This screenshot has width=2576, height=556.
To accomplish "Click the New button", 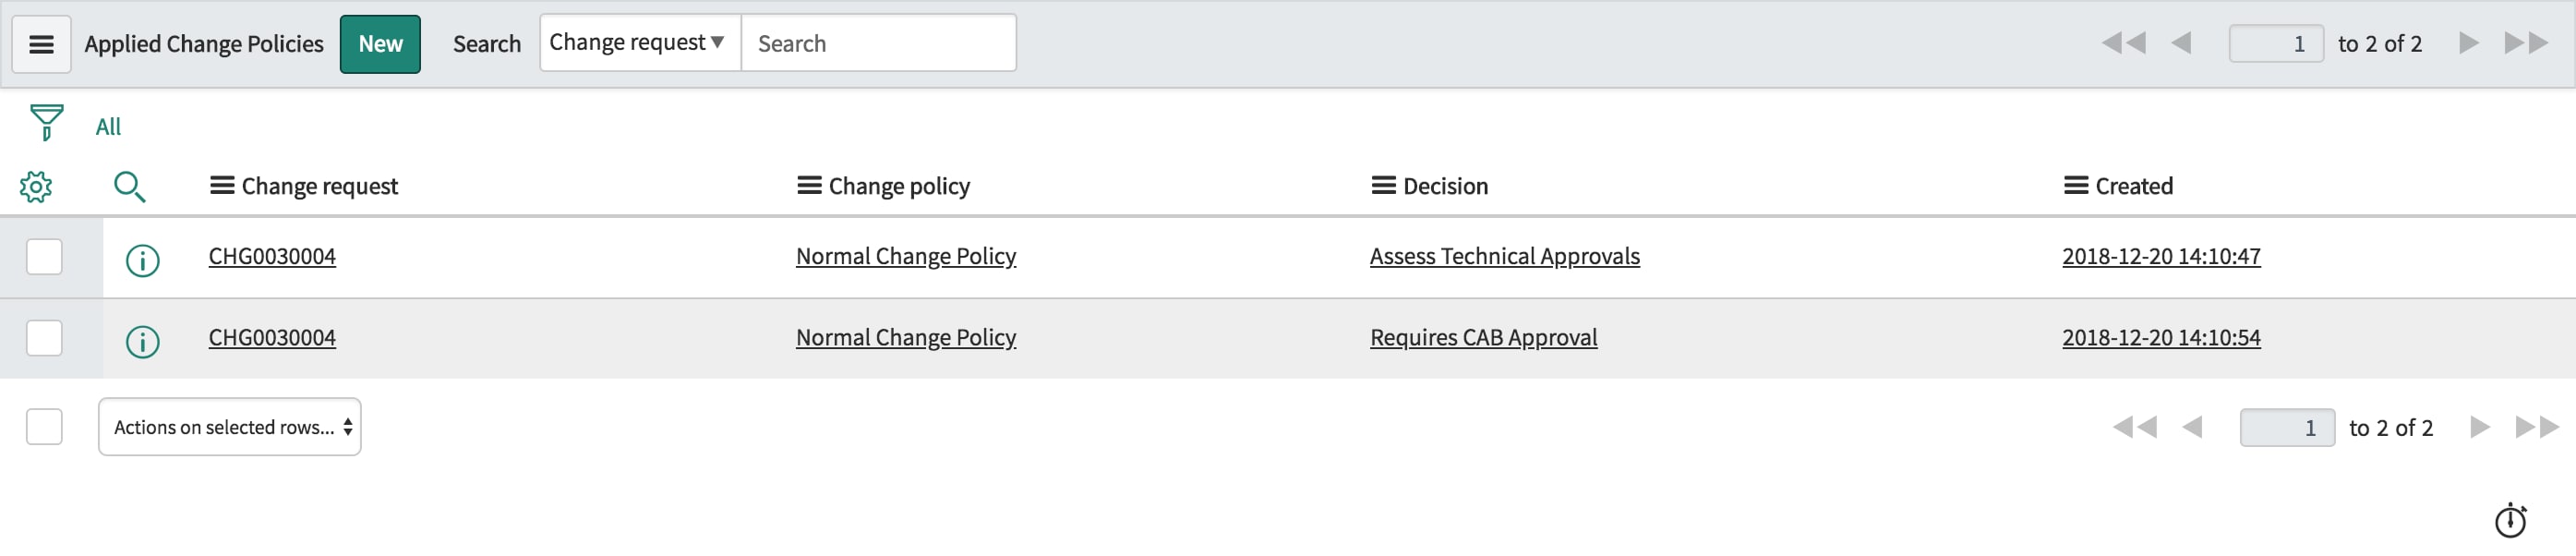I will (380, 44).
